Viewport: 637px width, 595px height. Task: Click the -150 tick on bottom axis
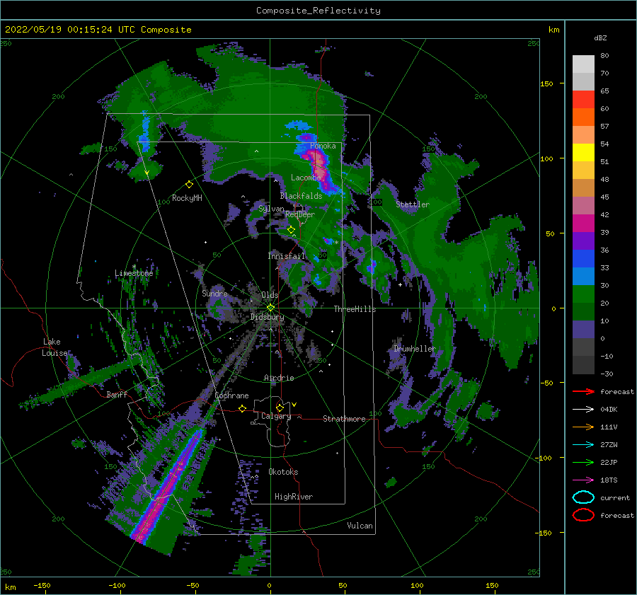pos(42,586)
